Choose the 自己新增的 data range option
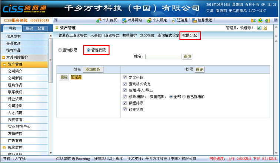The image size is (280, 163). (x=189, y=97)
